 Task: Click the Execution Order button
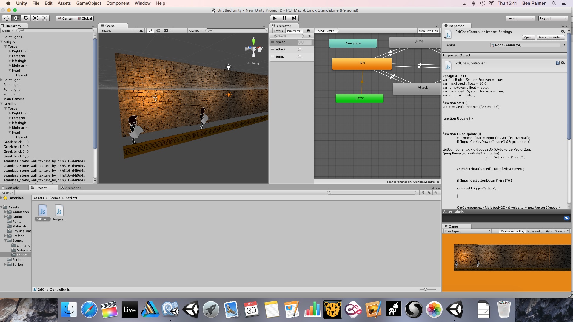[551, 37]
